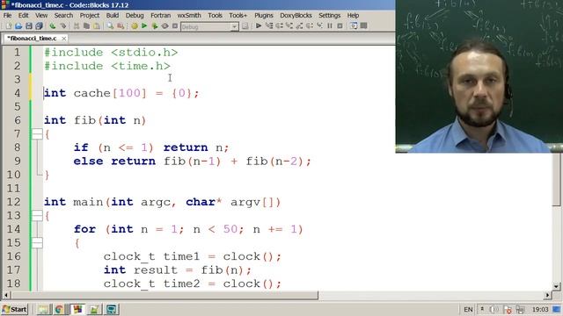The image size is (563, 316).
Task: Open the wxSmith menu
Action: [189, 16]
